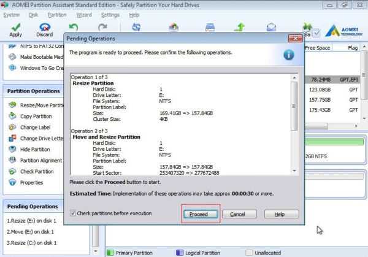Click the Discard toolbar icon
Viewport: 368px width, 257px height.
(45, 27)
